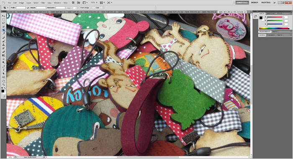Select the Eyedropper tool
Screen dimensions: 293x159
[3, 34]
